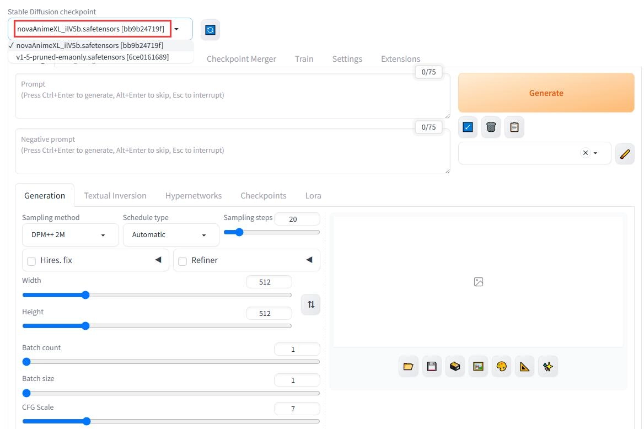The height and width of the screenshot is (429, 644).
Task: Open the output folder icon
Action: pos(408,366)
